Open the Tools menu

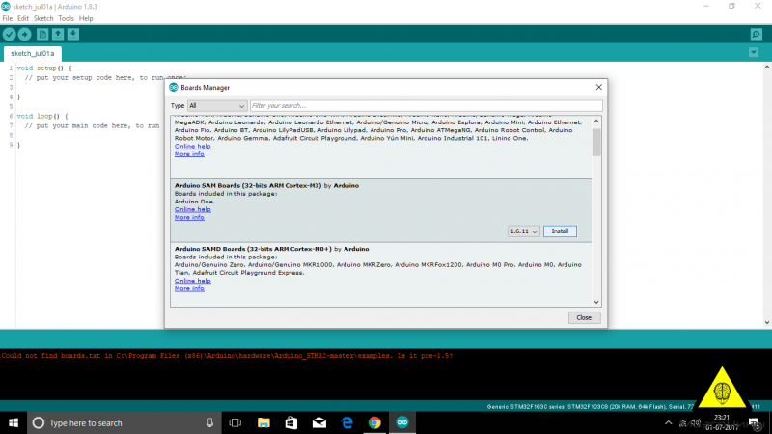[66, 18]
